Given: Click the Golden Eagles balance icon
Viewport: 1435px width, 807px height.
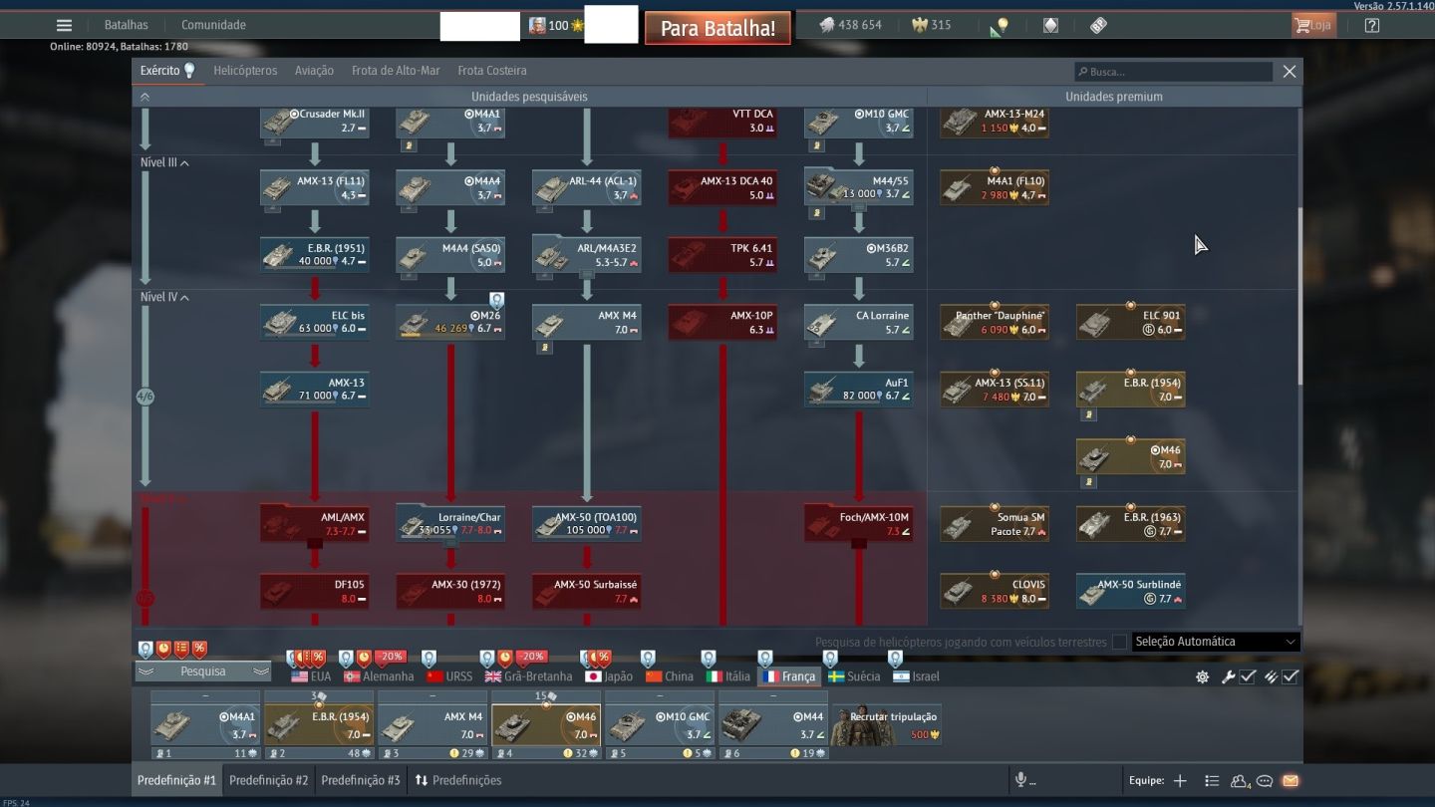Looking at the screenshot, I should coord(920,26).
